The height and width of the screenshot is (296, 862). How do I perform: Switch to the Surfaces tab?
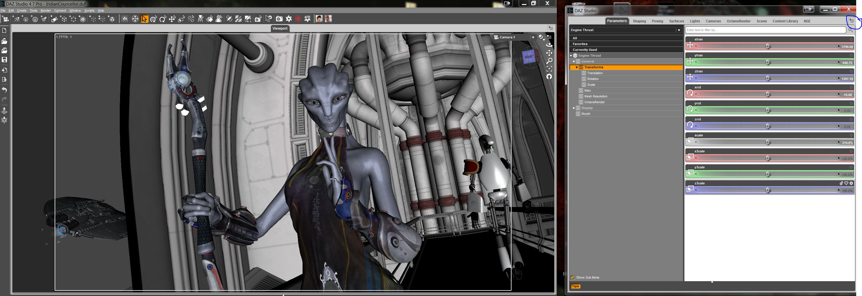coord(676,21)
